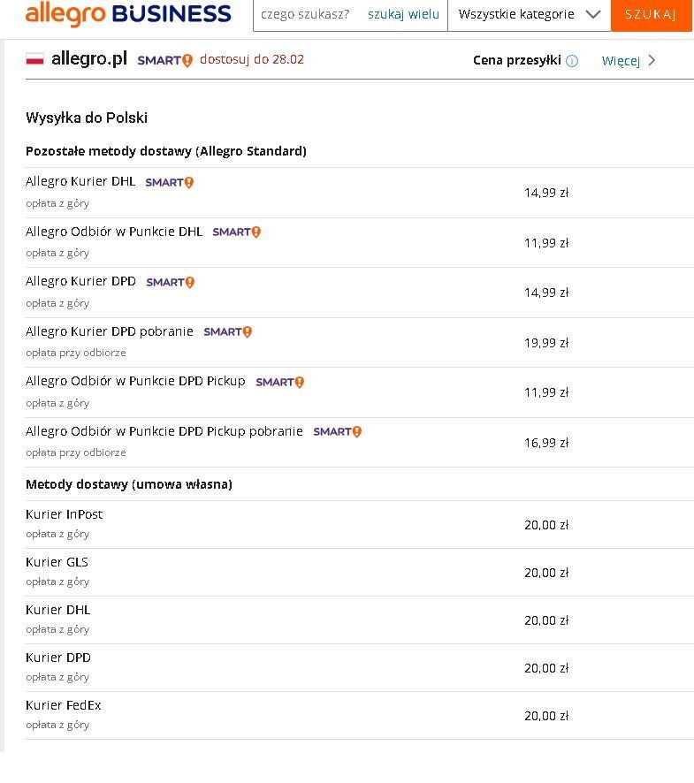Click 'Pozostałe metody dostawy (Allegro Standard)' heading
Viewport: 694px width, 783px height.
[166, 151]
